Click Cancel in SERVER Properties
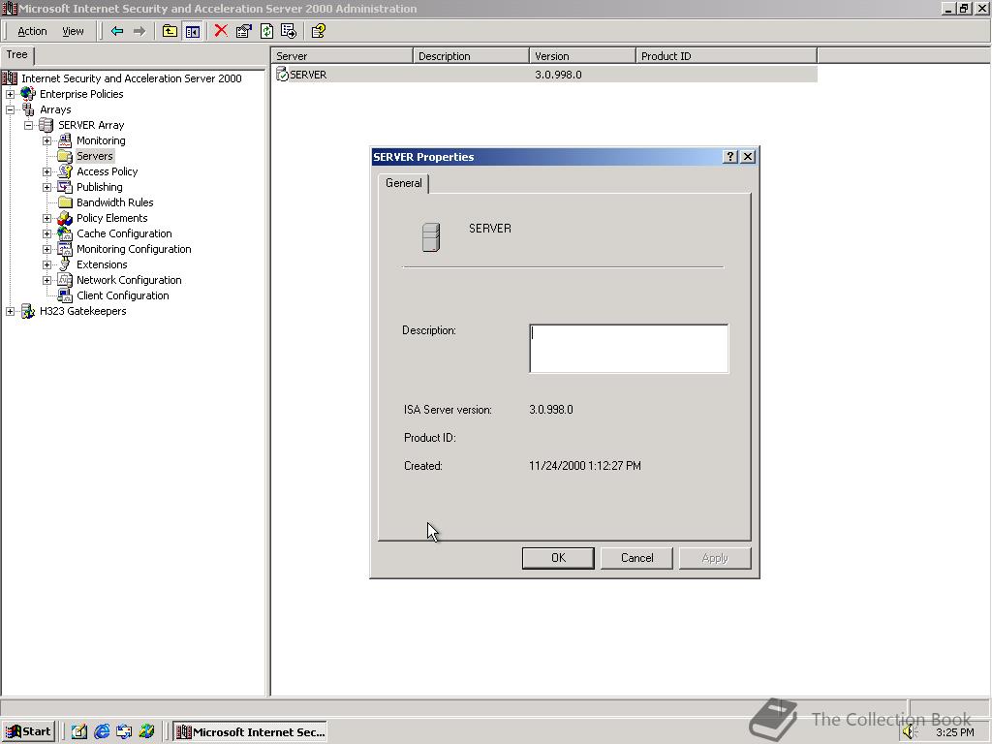The height and width of the screenshot is (744, 992). coord(636,558)
